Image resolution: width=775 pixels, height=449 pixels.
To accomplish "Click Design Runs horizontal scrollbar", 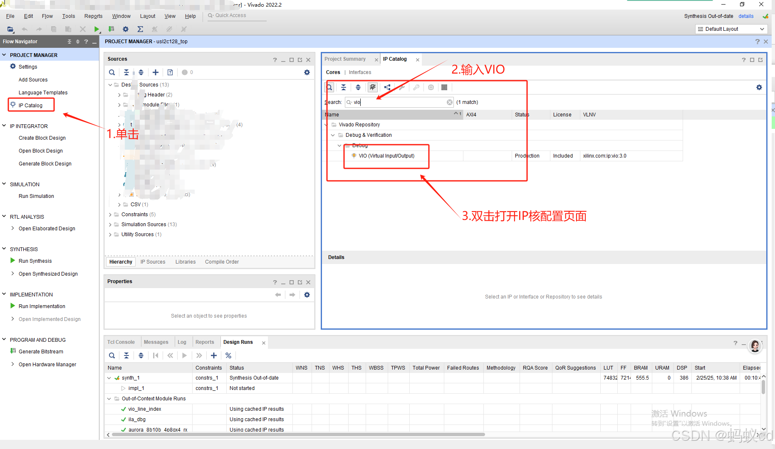I will point(297,434).
